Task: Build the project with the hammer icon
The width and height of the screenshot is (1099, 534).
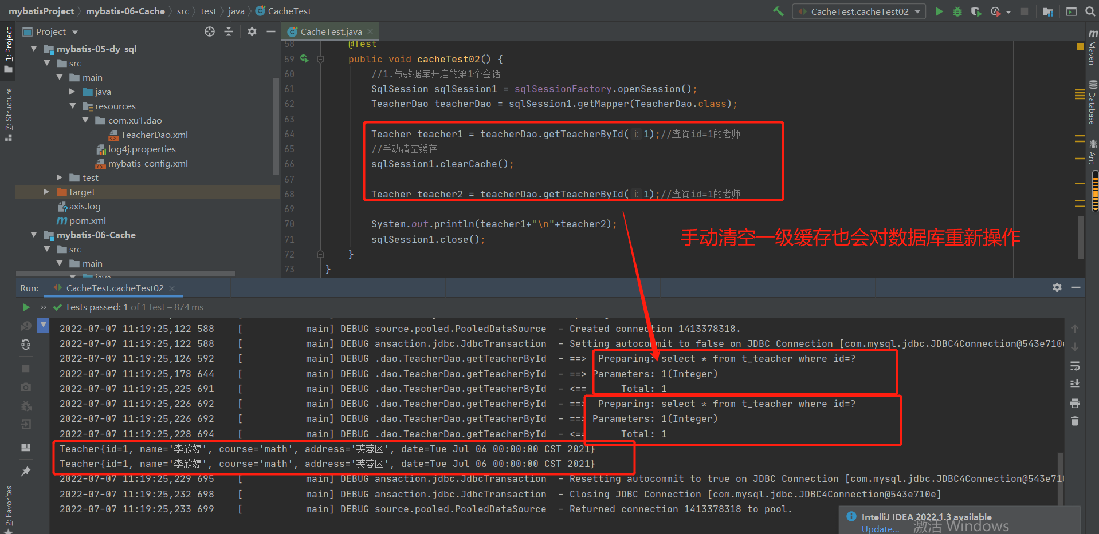Action: (778, 11)
